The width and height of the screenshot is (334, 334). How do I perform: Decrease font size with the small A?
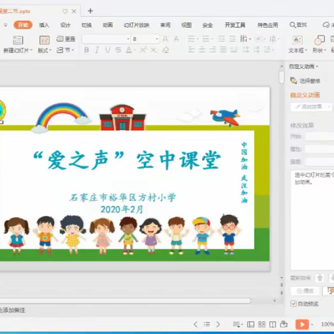coord(176,39)
